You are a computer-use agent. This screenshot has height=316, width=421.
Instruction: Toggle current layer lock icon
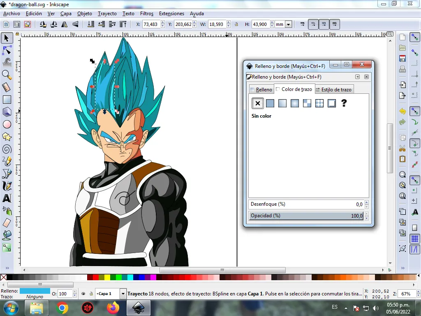[91, 293]
